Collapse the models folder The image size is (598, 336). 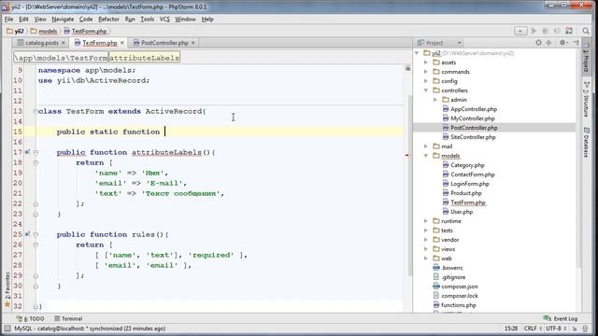[x=426, y=156]
